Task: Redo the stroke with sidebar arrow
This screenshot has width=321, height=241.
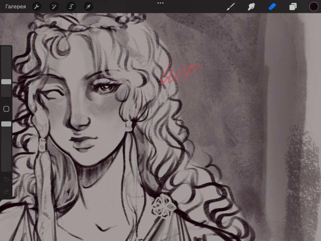Action: [x=6, y=192]
